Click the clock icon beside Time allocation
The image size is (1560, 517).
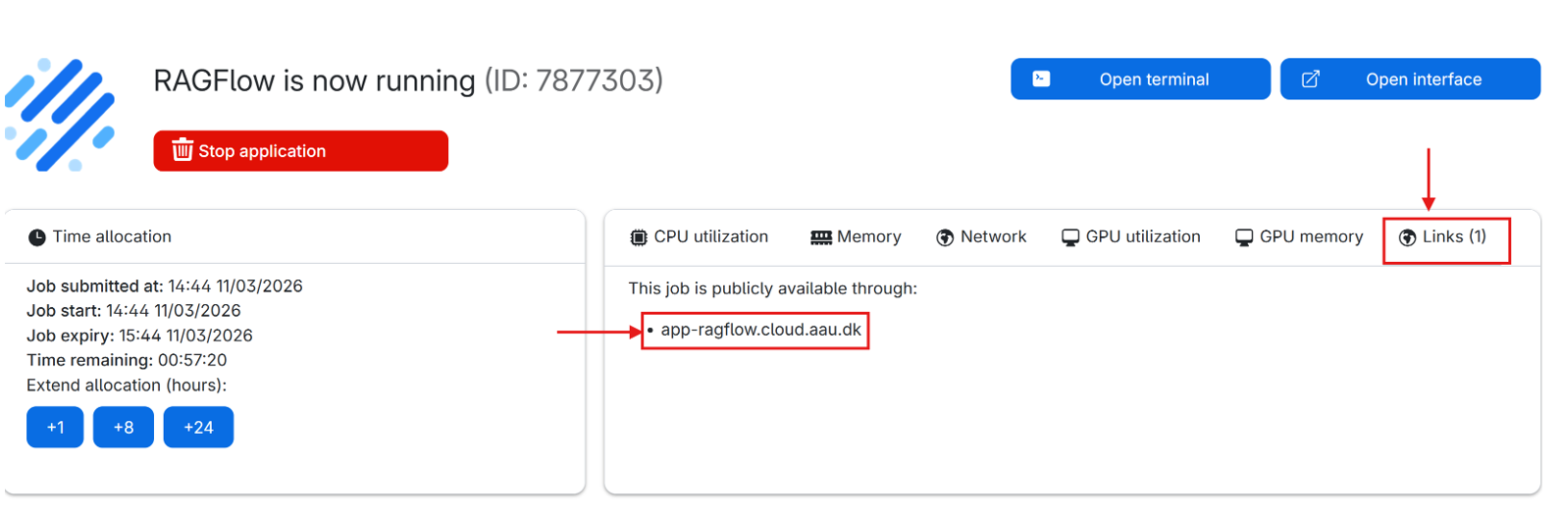37,237
